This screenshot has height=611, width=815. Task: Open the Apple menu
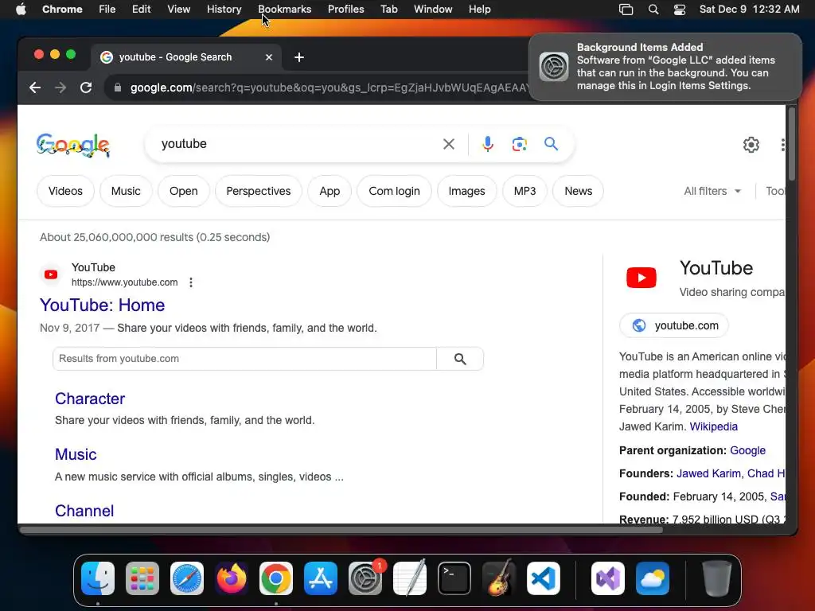tap(21, 10)
